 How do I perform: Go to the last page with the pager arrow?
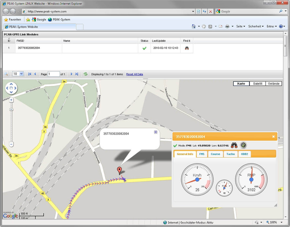coord(77,74)
